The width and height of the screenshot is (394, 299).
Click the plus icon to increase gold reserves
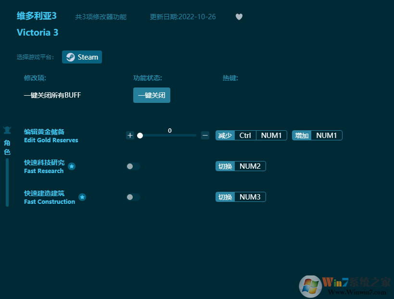[130, 135]
